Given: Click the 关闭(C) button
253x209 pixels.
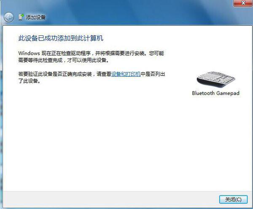Looking at the screenshot, I should pyautogui.click(x=233, y=199).
